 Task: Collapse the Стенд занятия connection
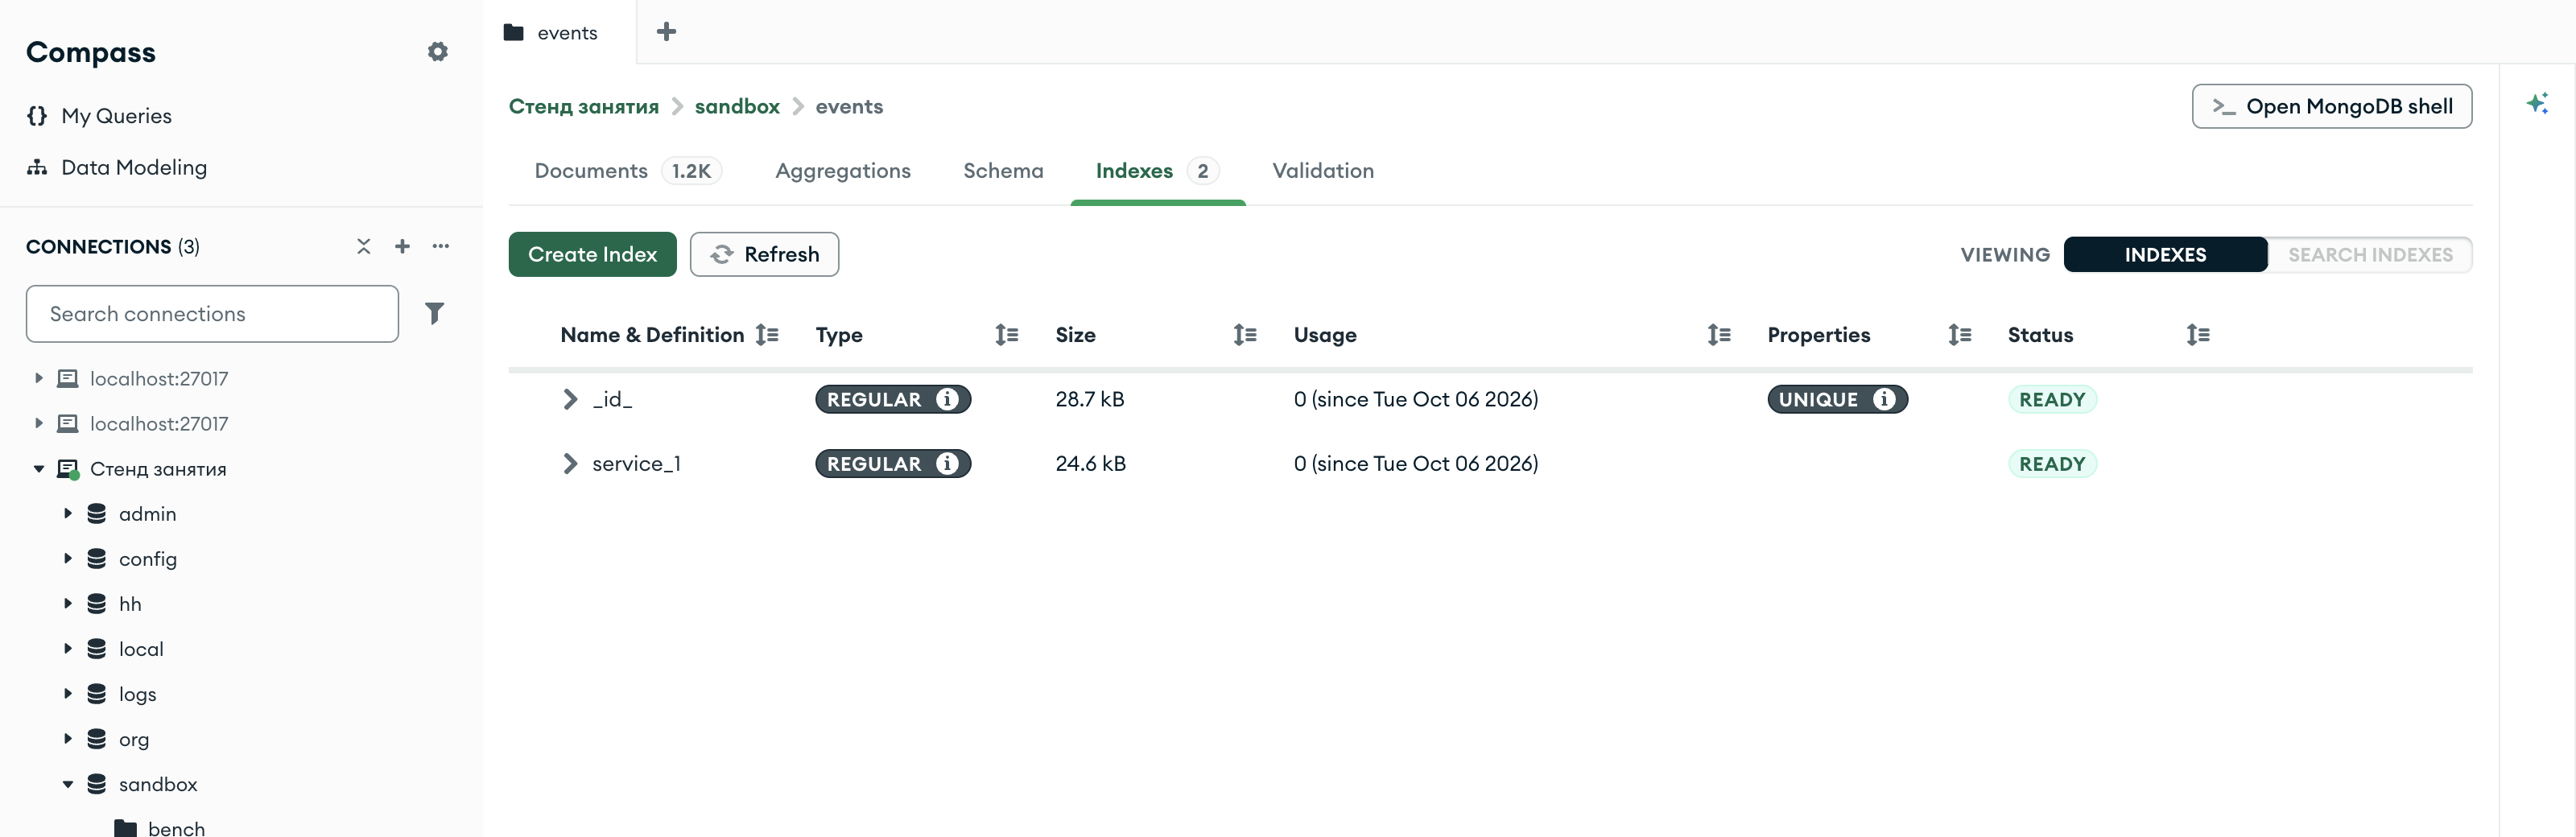[x=39, y=469]
